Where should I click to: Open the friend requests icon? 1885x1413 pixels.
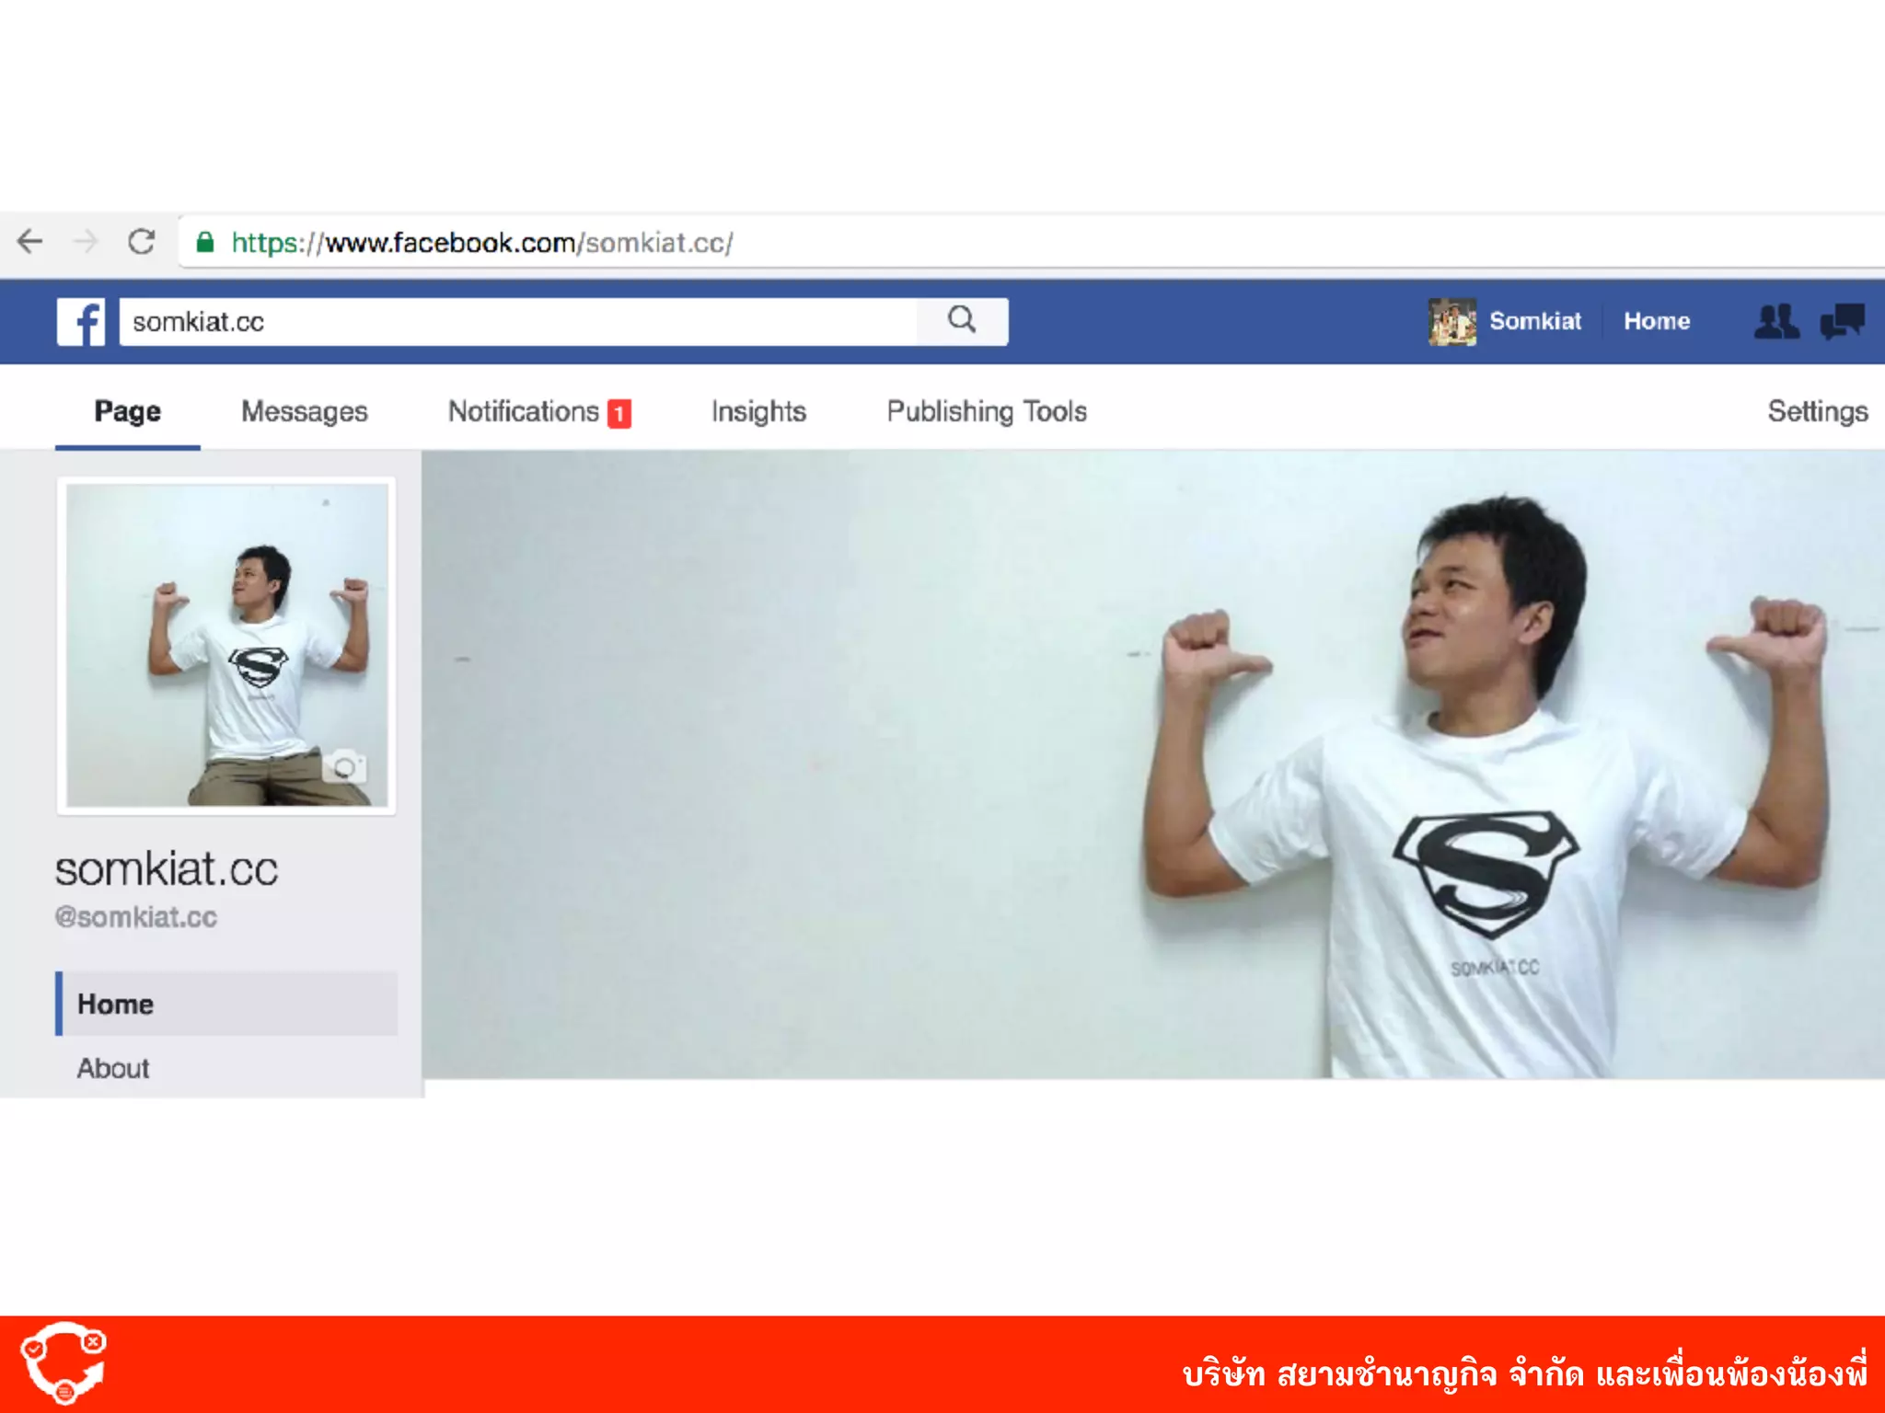[x=1775, y=321]
